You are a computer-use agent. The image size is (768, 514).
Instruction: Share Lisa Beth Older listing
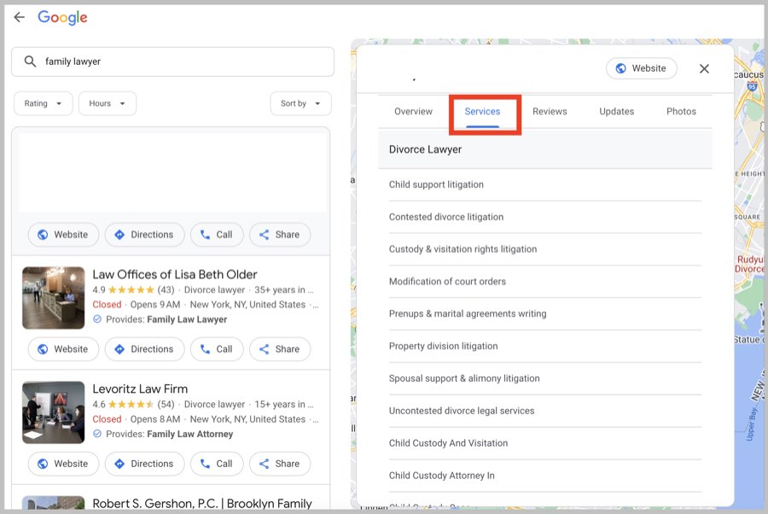click(280, 349)
